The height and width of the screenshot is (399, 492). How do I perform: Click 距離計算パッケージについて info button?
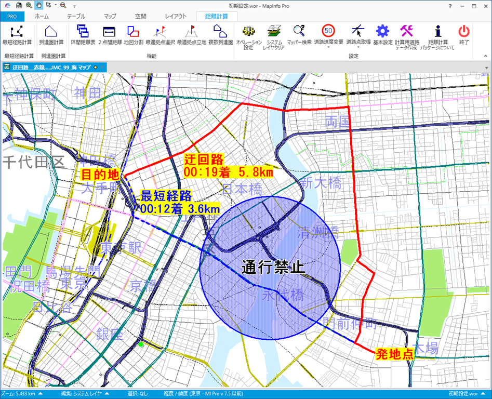pos(437,31)
